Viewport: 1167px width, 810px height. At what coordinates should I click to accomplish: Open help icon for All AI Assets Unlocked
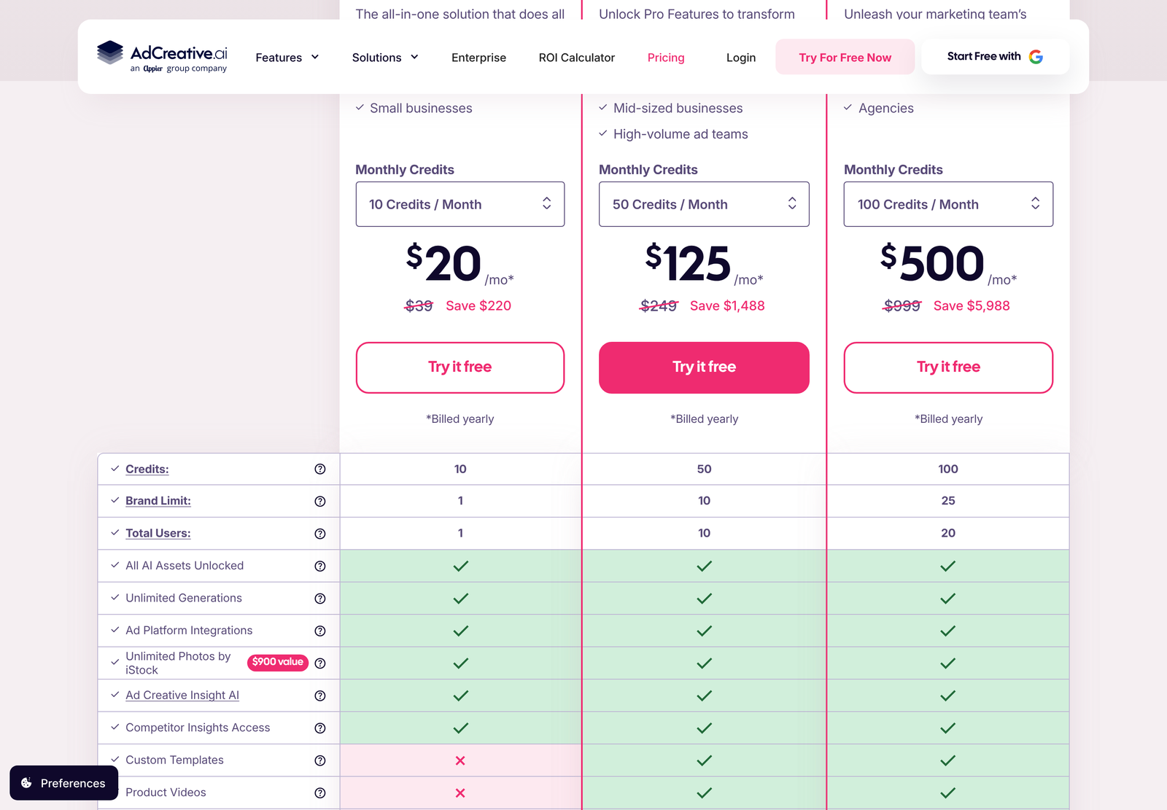(319, 566)
